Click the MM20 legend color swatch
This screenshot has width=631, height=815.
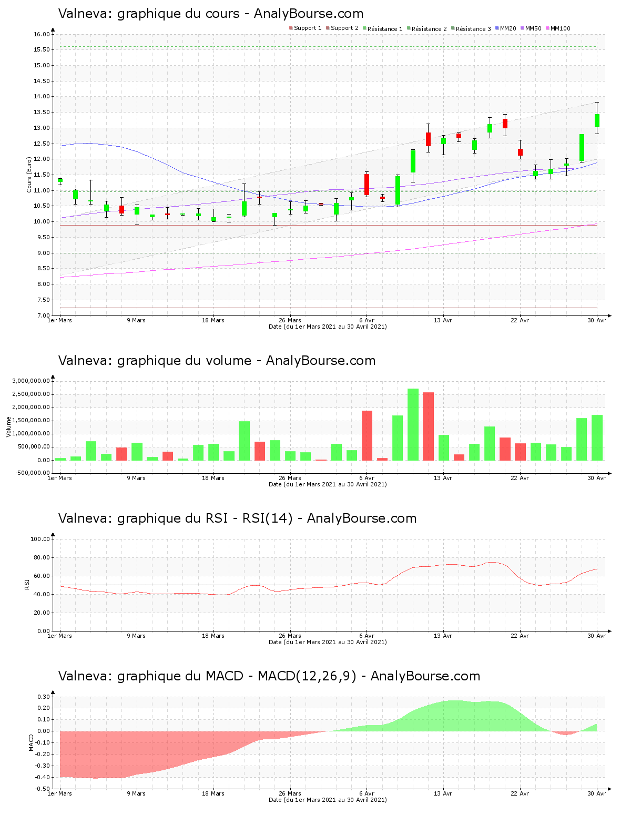pyautogui.click(x=497, y=28)
